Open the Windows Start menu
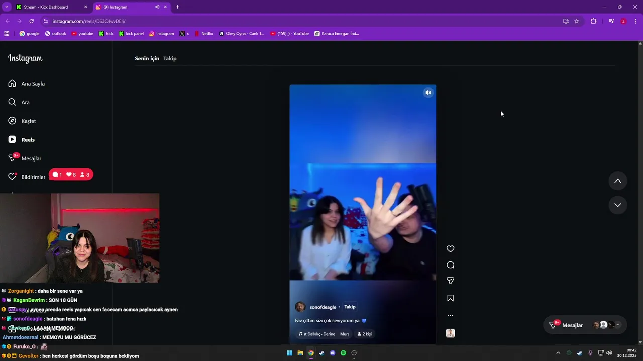Screen dimensions: 643x361 (289, 353)
